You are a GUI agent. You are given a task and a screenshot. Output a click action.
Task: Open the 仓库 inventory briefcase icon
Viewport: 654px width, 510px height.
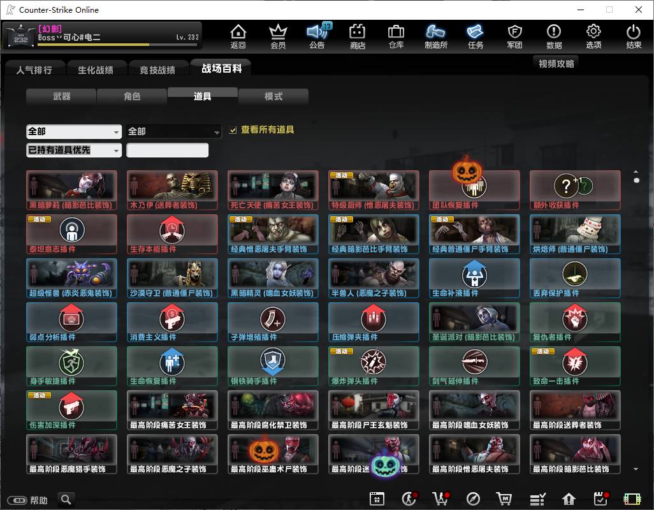[396, 36]
